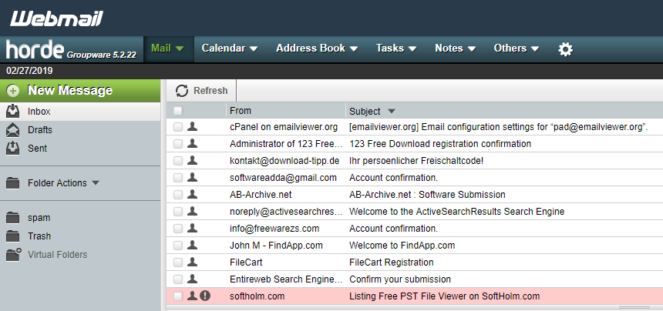
Task: Open Folder Actions dropdown arrow
Action: coord(96,183)
